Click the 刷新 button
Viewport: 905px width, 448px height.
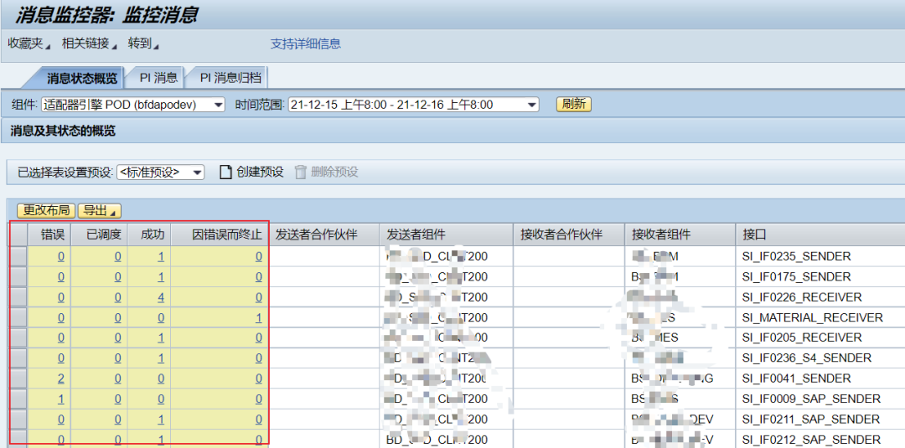coord(574,105)
